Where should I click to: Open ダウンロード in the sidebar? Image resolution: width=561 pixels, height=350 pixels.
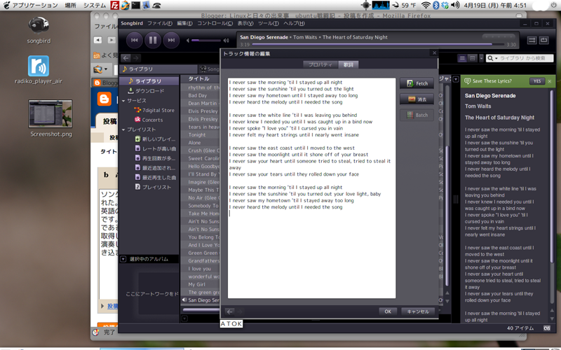149,91
